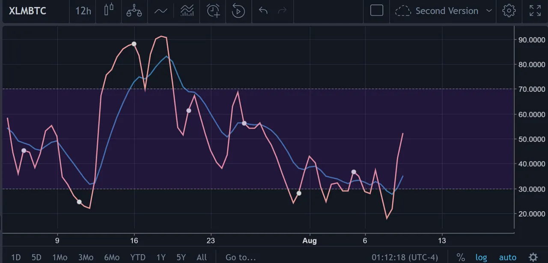Viewport: 548px width, 263px height.
Task: Set date range to 1Y
Action: click(161, 257)
